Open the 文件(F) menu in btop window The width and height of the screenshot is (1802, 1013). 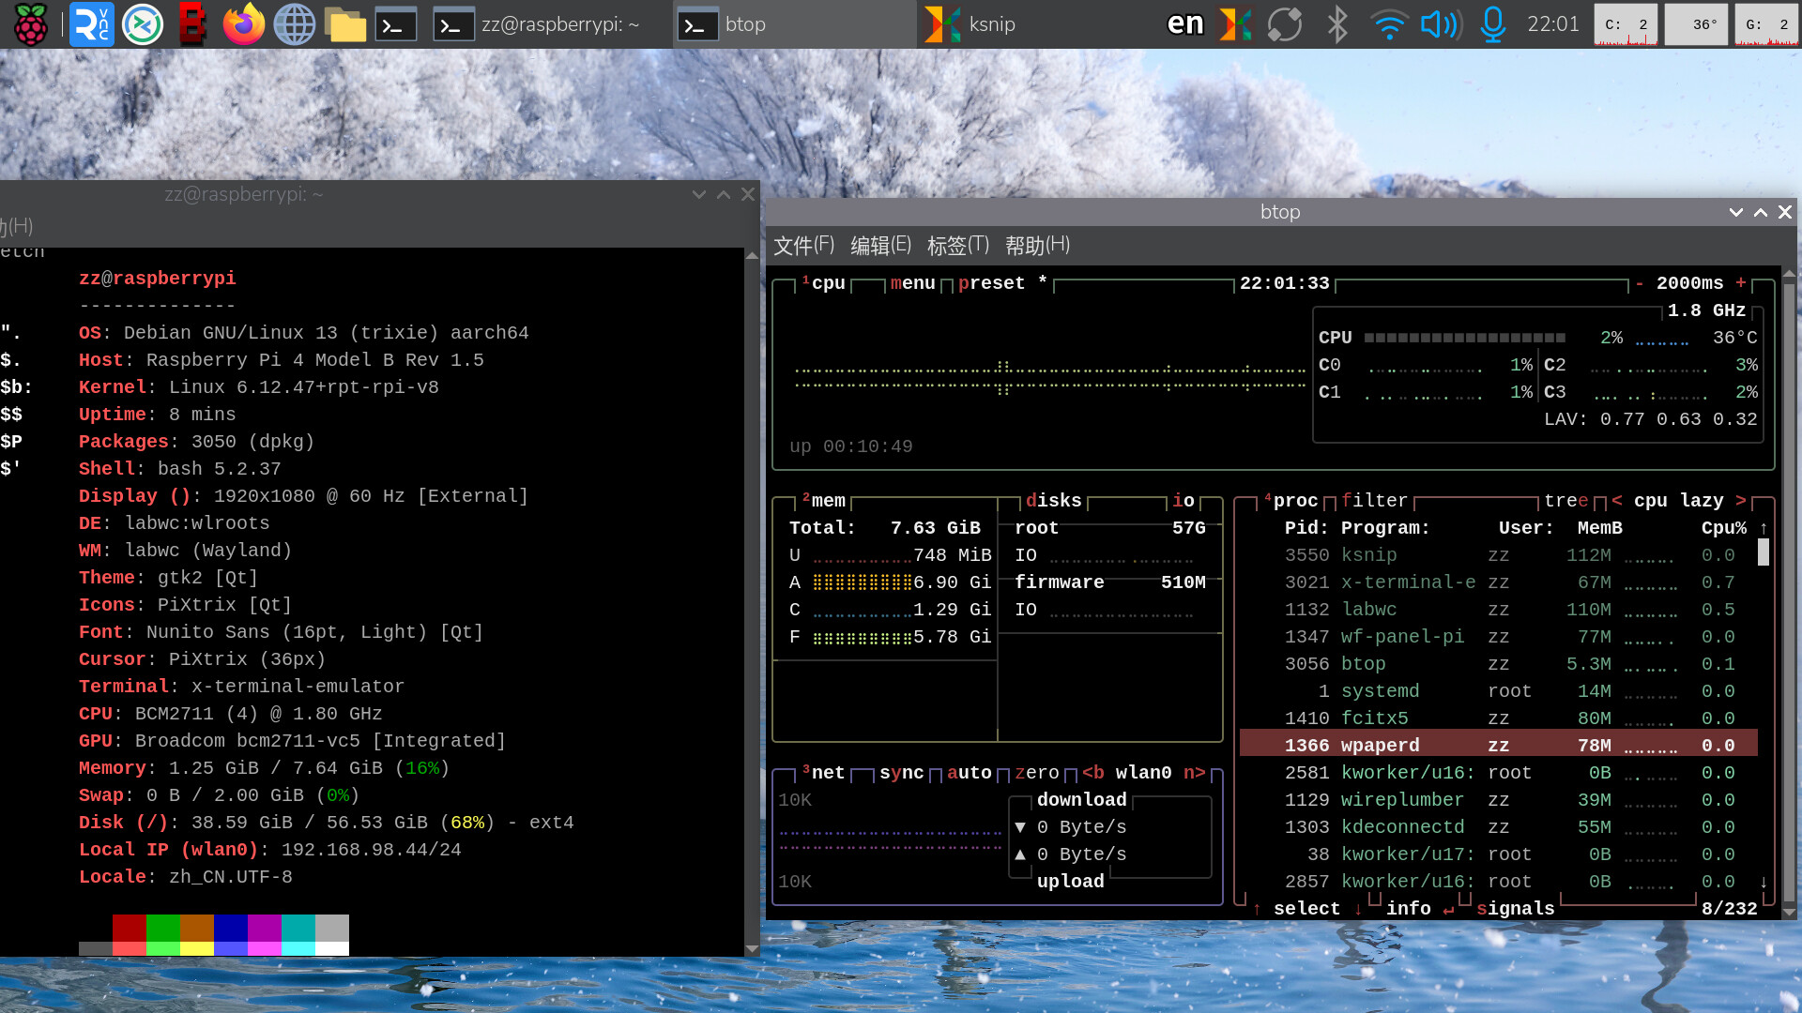coord(803,246)
